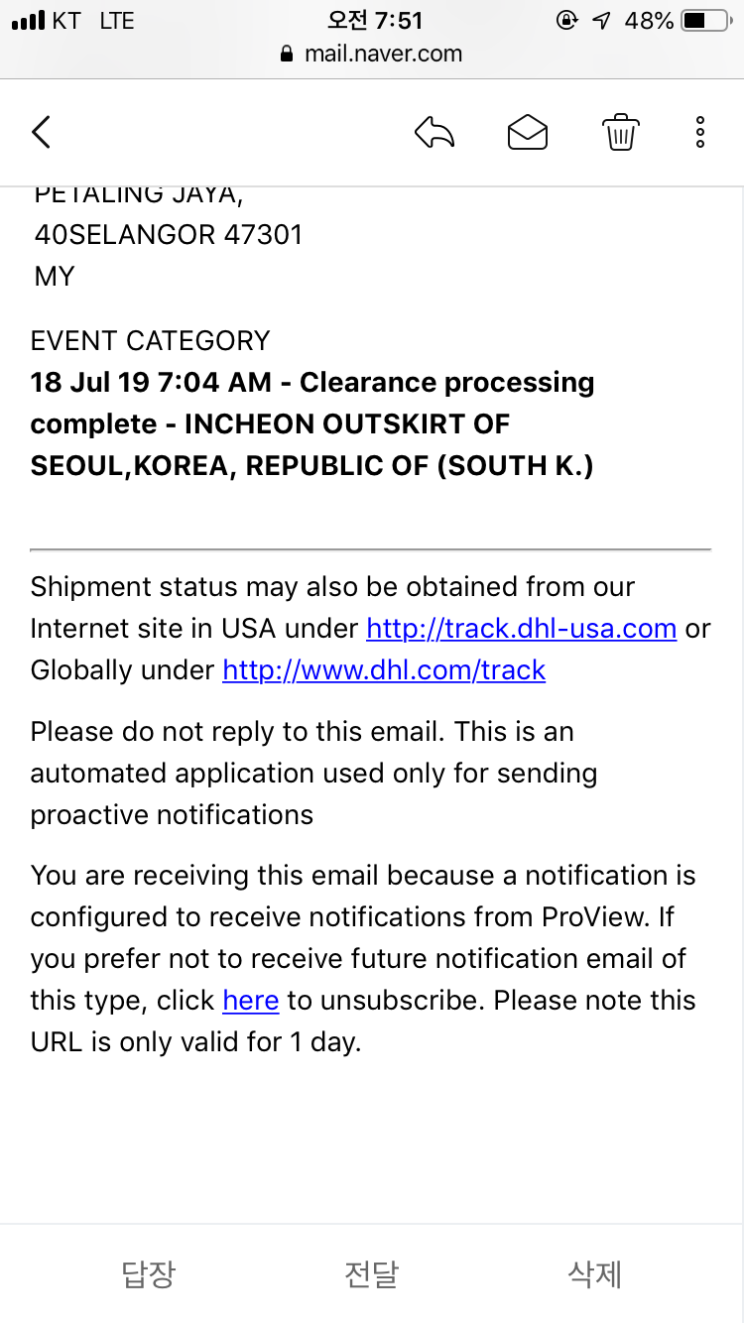This screenshot has width=744, height=1323.
Task: Click the 'here' unsubscribe link
Action: tap(251, 1001)
